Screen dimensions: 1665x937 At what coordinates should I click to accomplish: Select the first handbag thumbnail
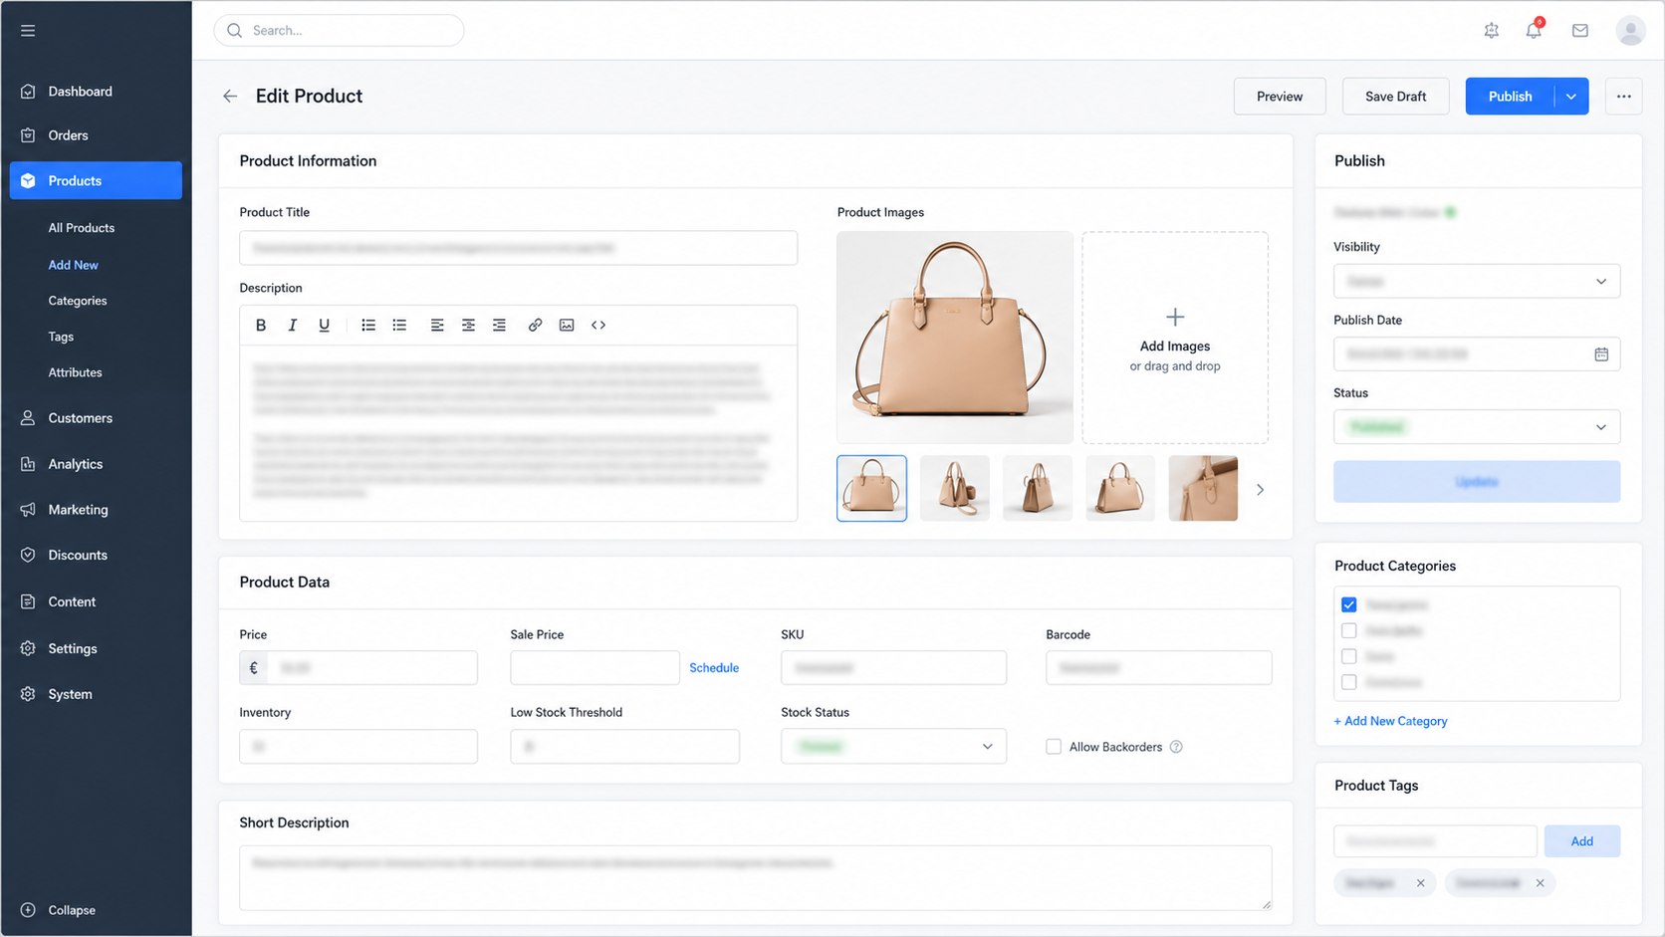pyautogui.click(x=871, y=489)
